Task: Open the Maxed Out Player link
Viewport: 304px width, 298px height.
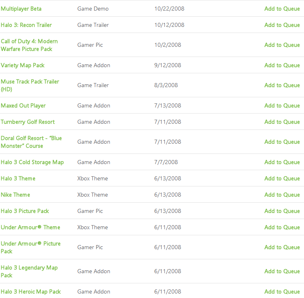Action: pos(23,106)
